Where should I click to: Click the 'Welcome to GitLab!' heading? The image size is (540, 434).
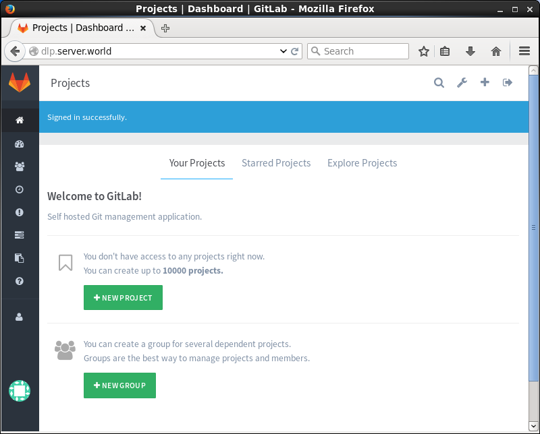tap(94, 196)
